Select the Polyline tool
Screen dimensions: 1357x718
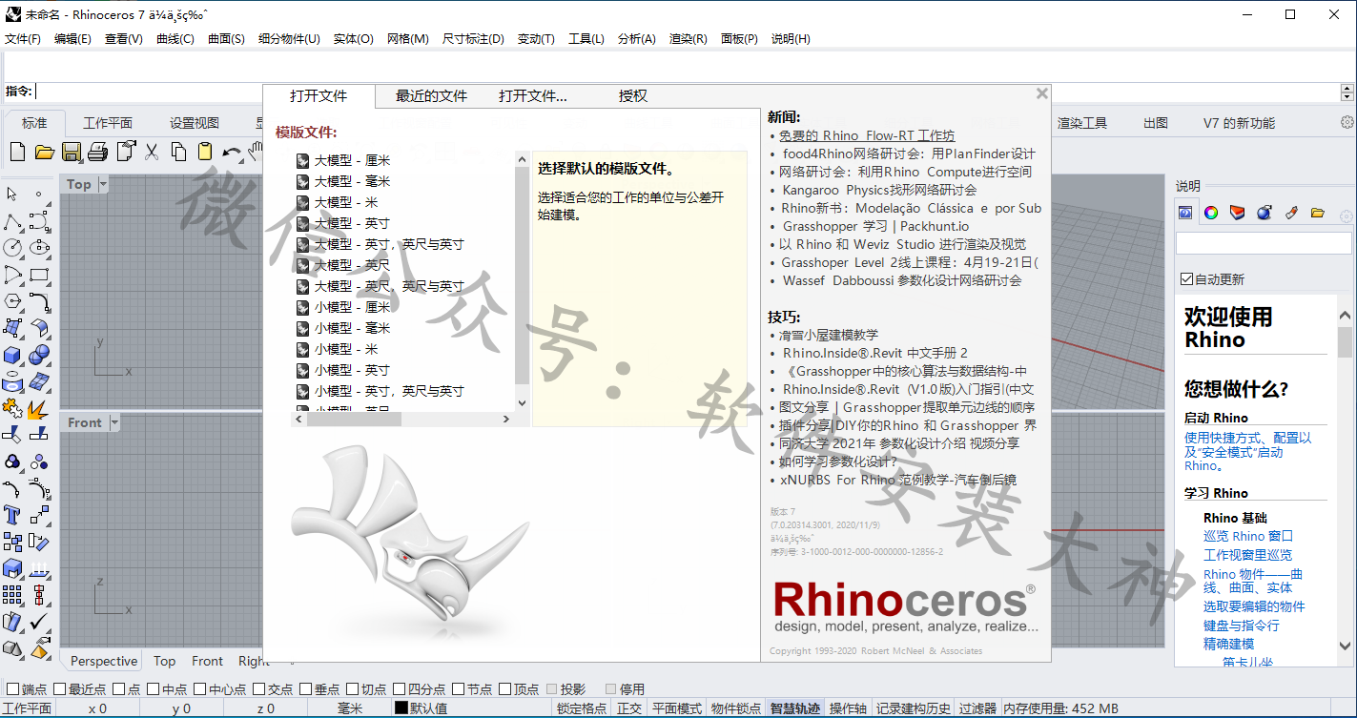12,221
